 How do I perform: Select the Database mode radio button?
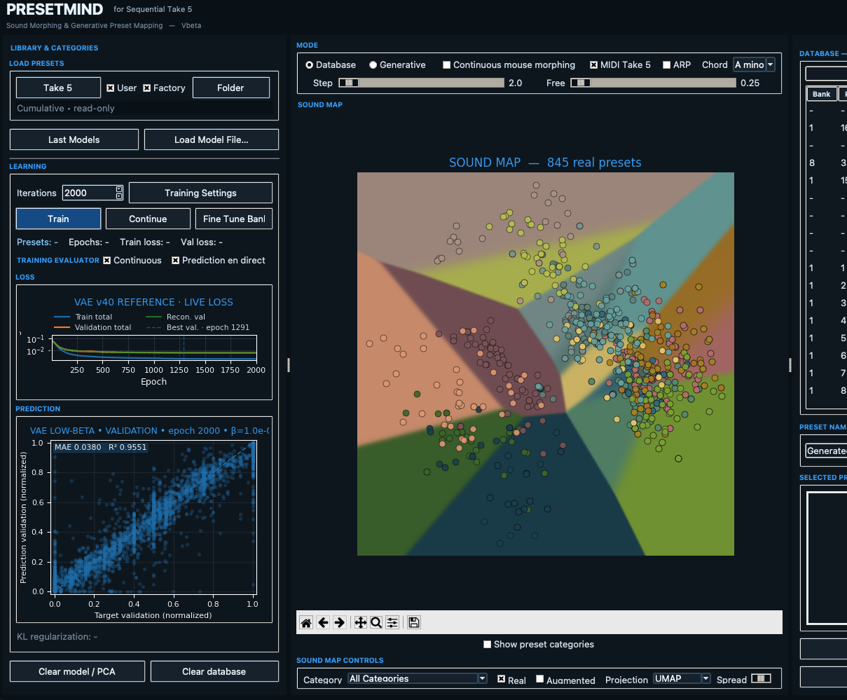click(310, 64)
